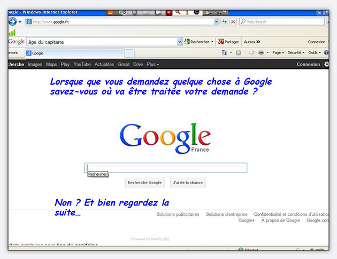Click the green signal bars icon

pos(12,33)
